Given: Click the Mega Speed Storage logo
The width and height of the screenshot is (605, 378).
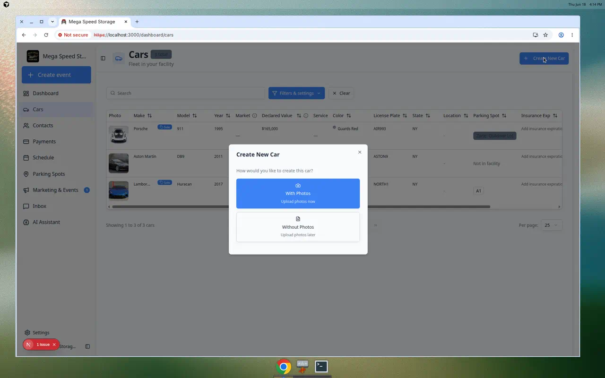Looking at the screenshot, I should click(x=33, y=56).
